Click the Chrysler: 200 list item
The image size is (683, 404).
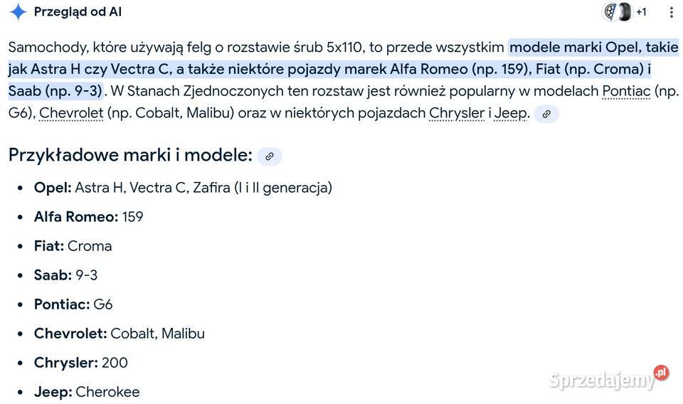point(80,363)
